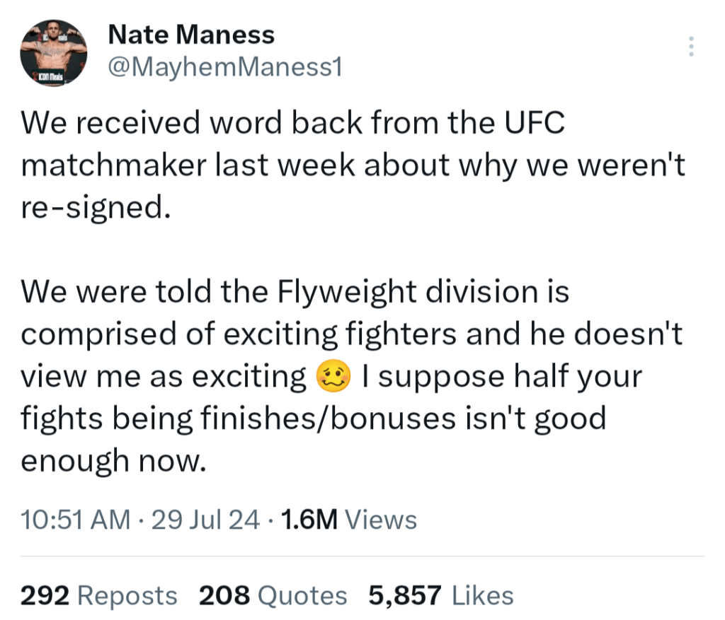Viewport: 725px width, 620px height.
Task: Show the 292 Reposts list
Action: (x=98, y=595)
